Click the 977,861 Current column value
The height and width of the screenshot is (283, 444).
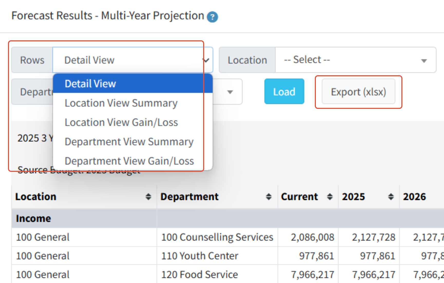click(x=316, y=256)
